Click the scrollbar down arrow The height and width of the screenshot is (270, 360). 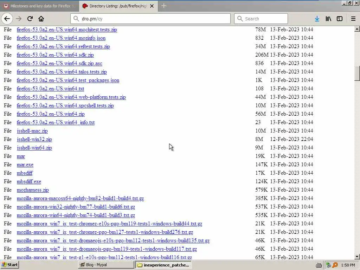pyautogui.click(x=357, y=257)
